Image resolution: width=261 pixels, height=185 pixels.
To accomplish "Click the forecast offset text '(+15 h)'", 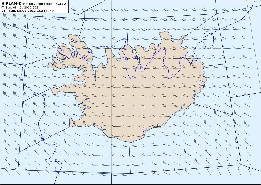I will point(50,11).
